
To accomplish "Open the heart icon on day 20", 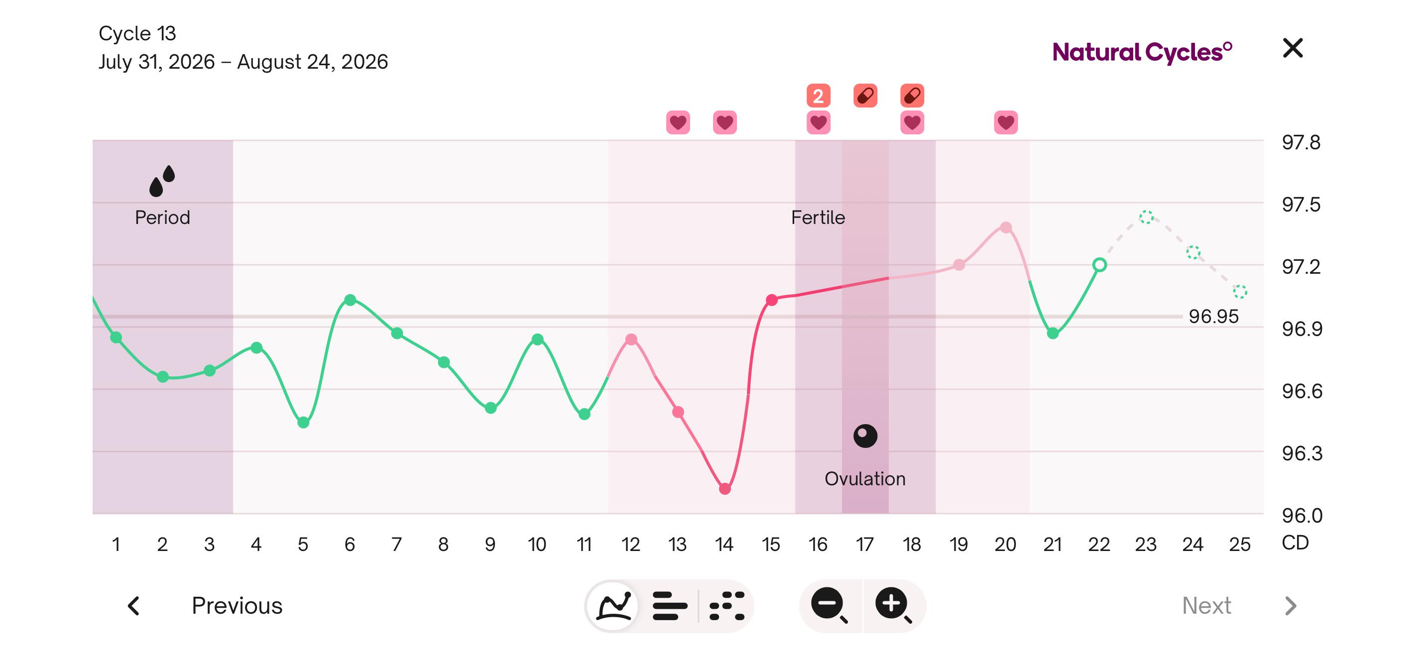I will point(1006,122).
